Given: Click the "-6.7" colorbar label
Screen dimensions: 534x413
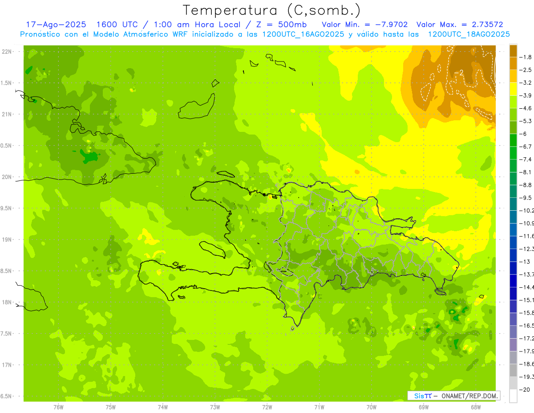Looking at the screenshot, I should [x=526, y=147].
